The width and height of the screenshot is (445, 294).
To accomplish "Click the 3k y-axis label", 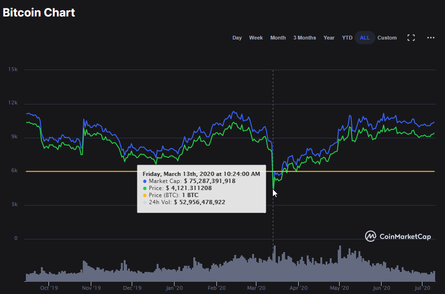I will (x=15, y=204).
